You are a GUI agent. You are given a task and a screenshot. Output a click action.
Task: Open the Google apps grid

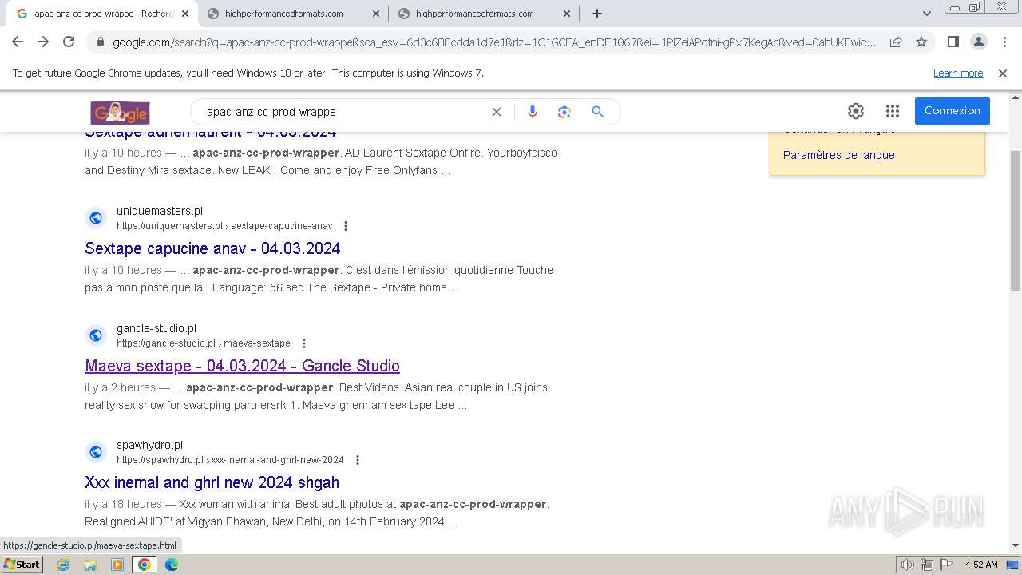893,111
